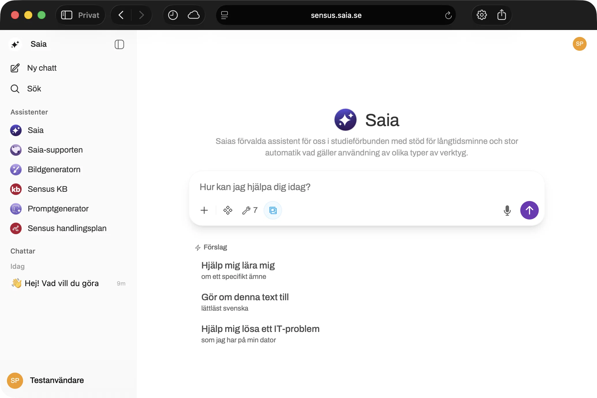Click the browser share icon

click(x=502, y=15)
